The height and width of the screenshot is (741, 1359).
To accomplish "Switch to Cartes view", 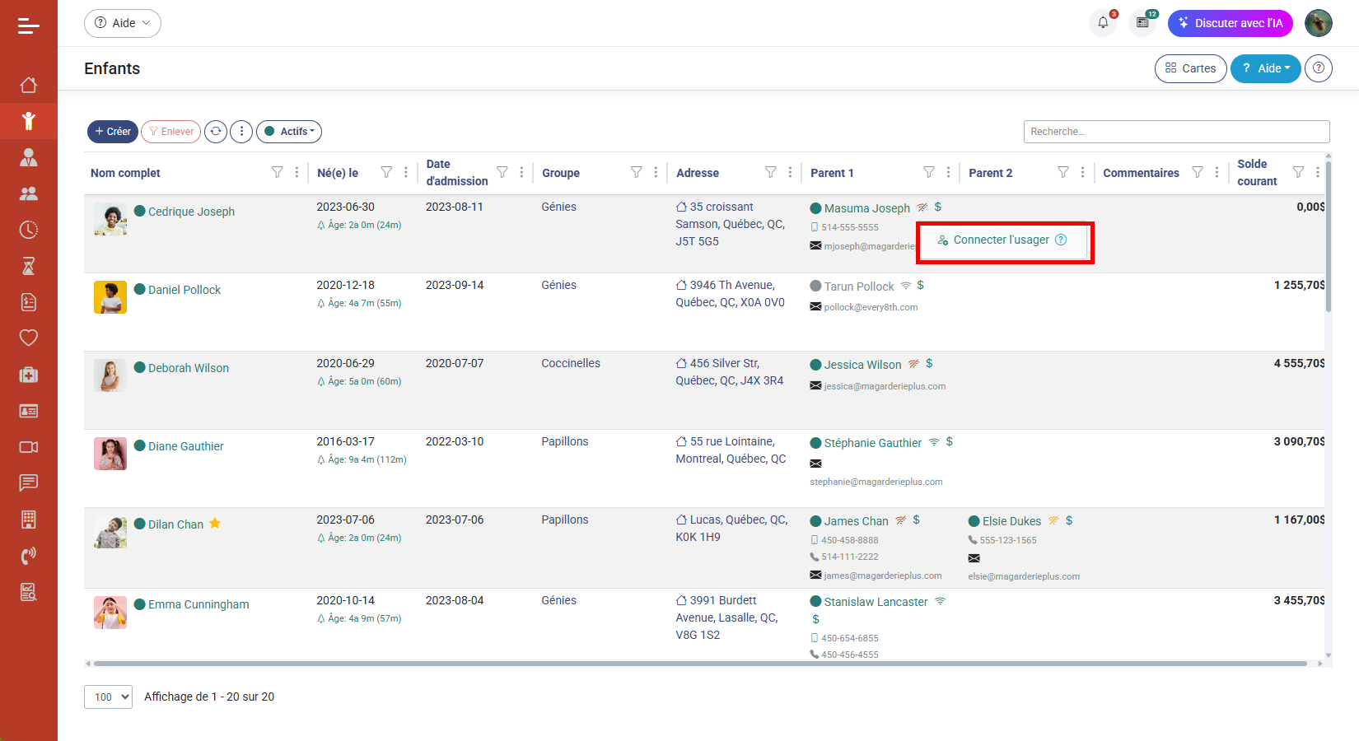I will [x=1190, y=68].
